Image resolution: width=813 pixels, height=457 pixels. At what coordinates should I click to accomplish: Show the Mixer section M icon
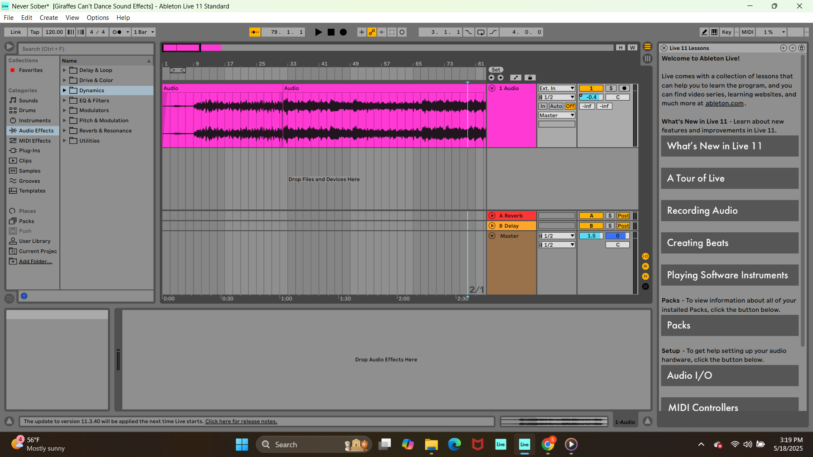point(645,277)
